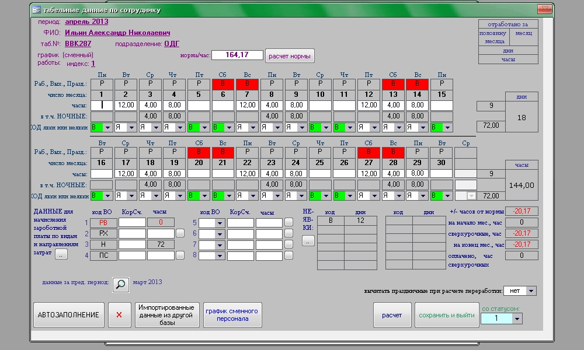Click the '..' button next to затрат
Viewport: 584px width, 350px height.
61,254
